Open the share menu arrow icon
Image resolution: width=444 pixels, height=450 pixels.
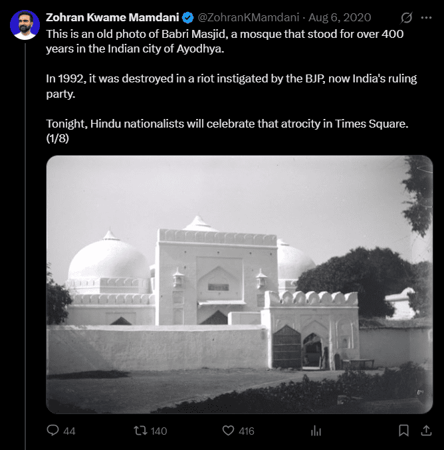(x=426, y=431)
